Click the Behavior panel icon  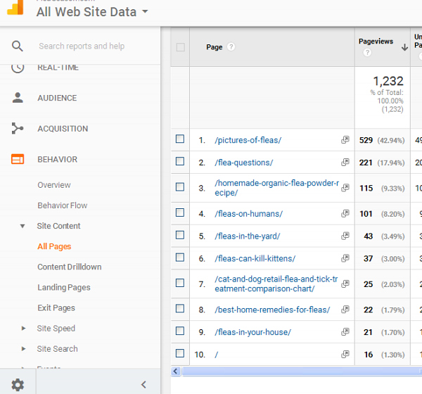[x=18, y=159]
